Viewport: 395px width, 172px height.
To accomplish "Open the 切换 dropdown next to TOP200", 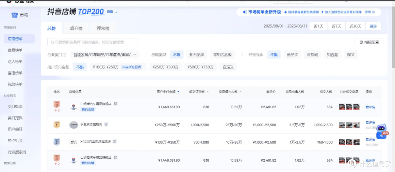I will click(112, 12).
